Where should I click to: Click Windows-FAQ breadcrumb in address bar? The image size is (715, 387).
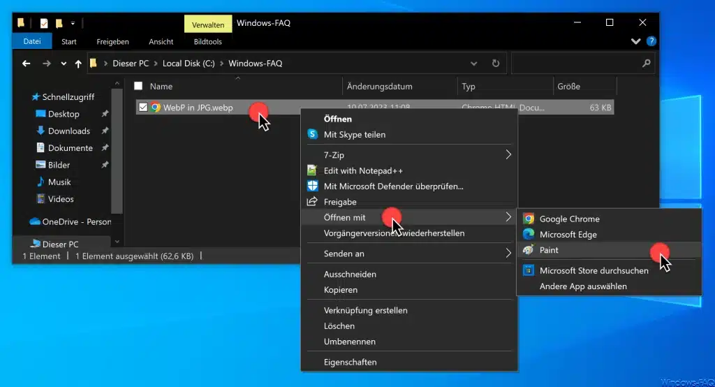point(256,64)
